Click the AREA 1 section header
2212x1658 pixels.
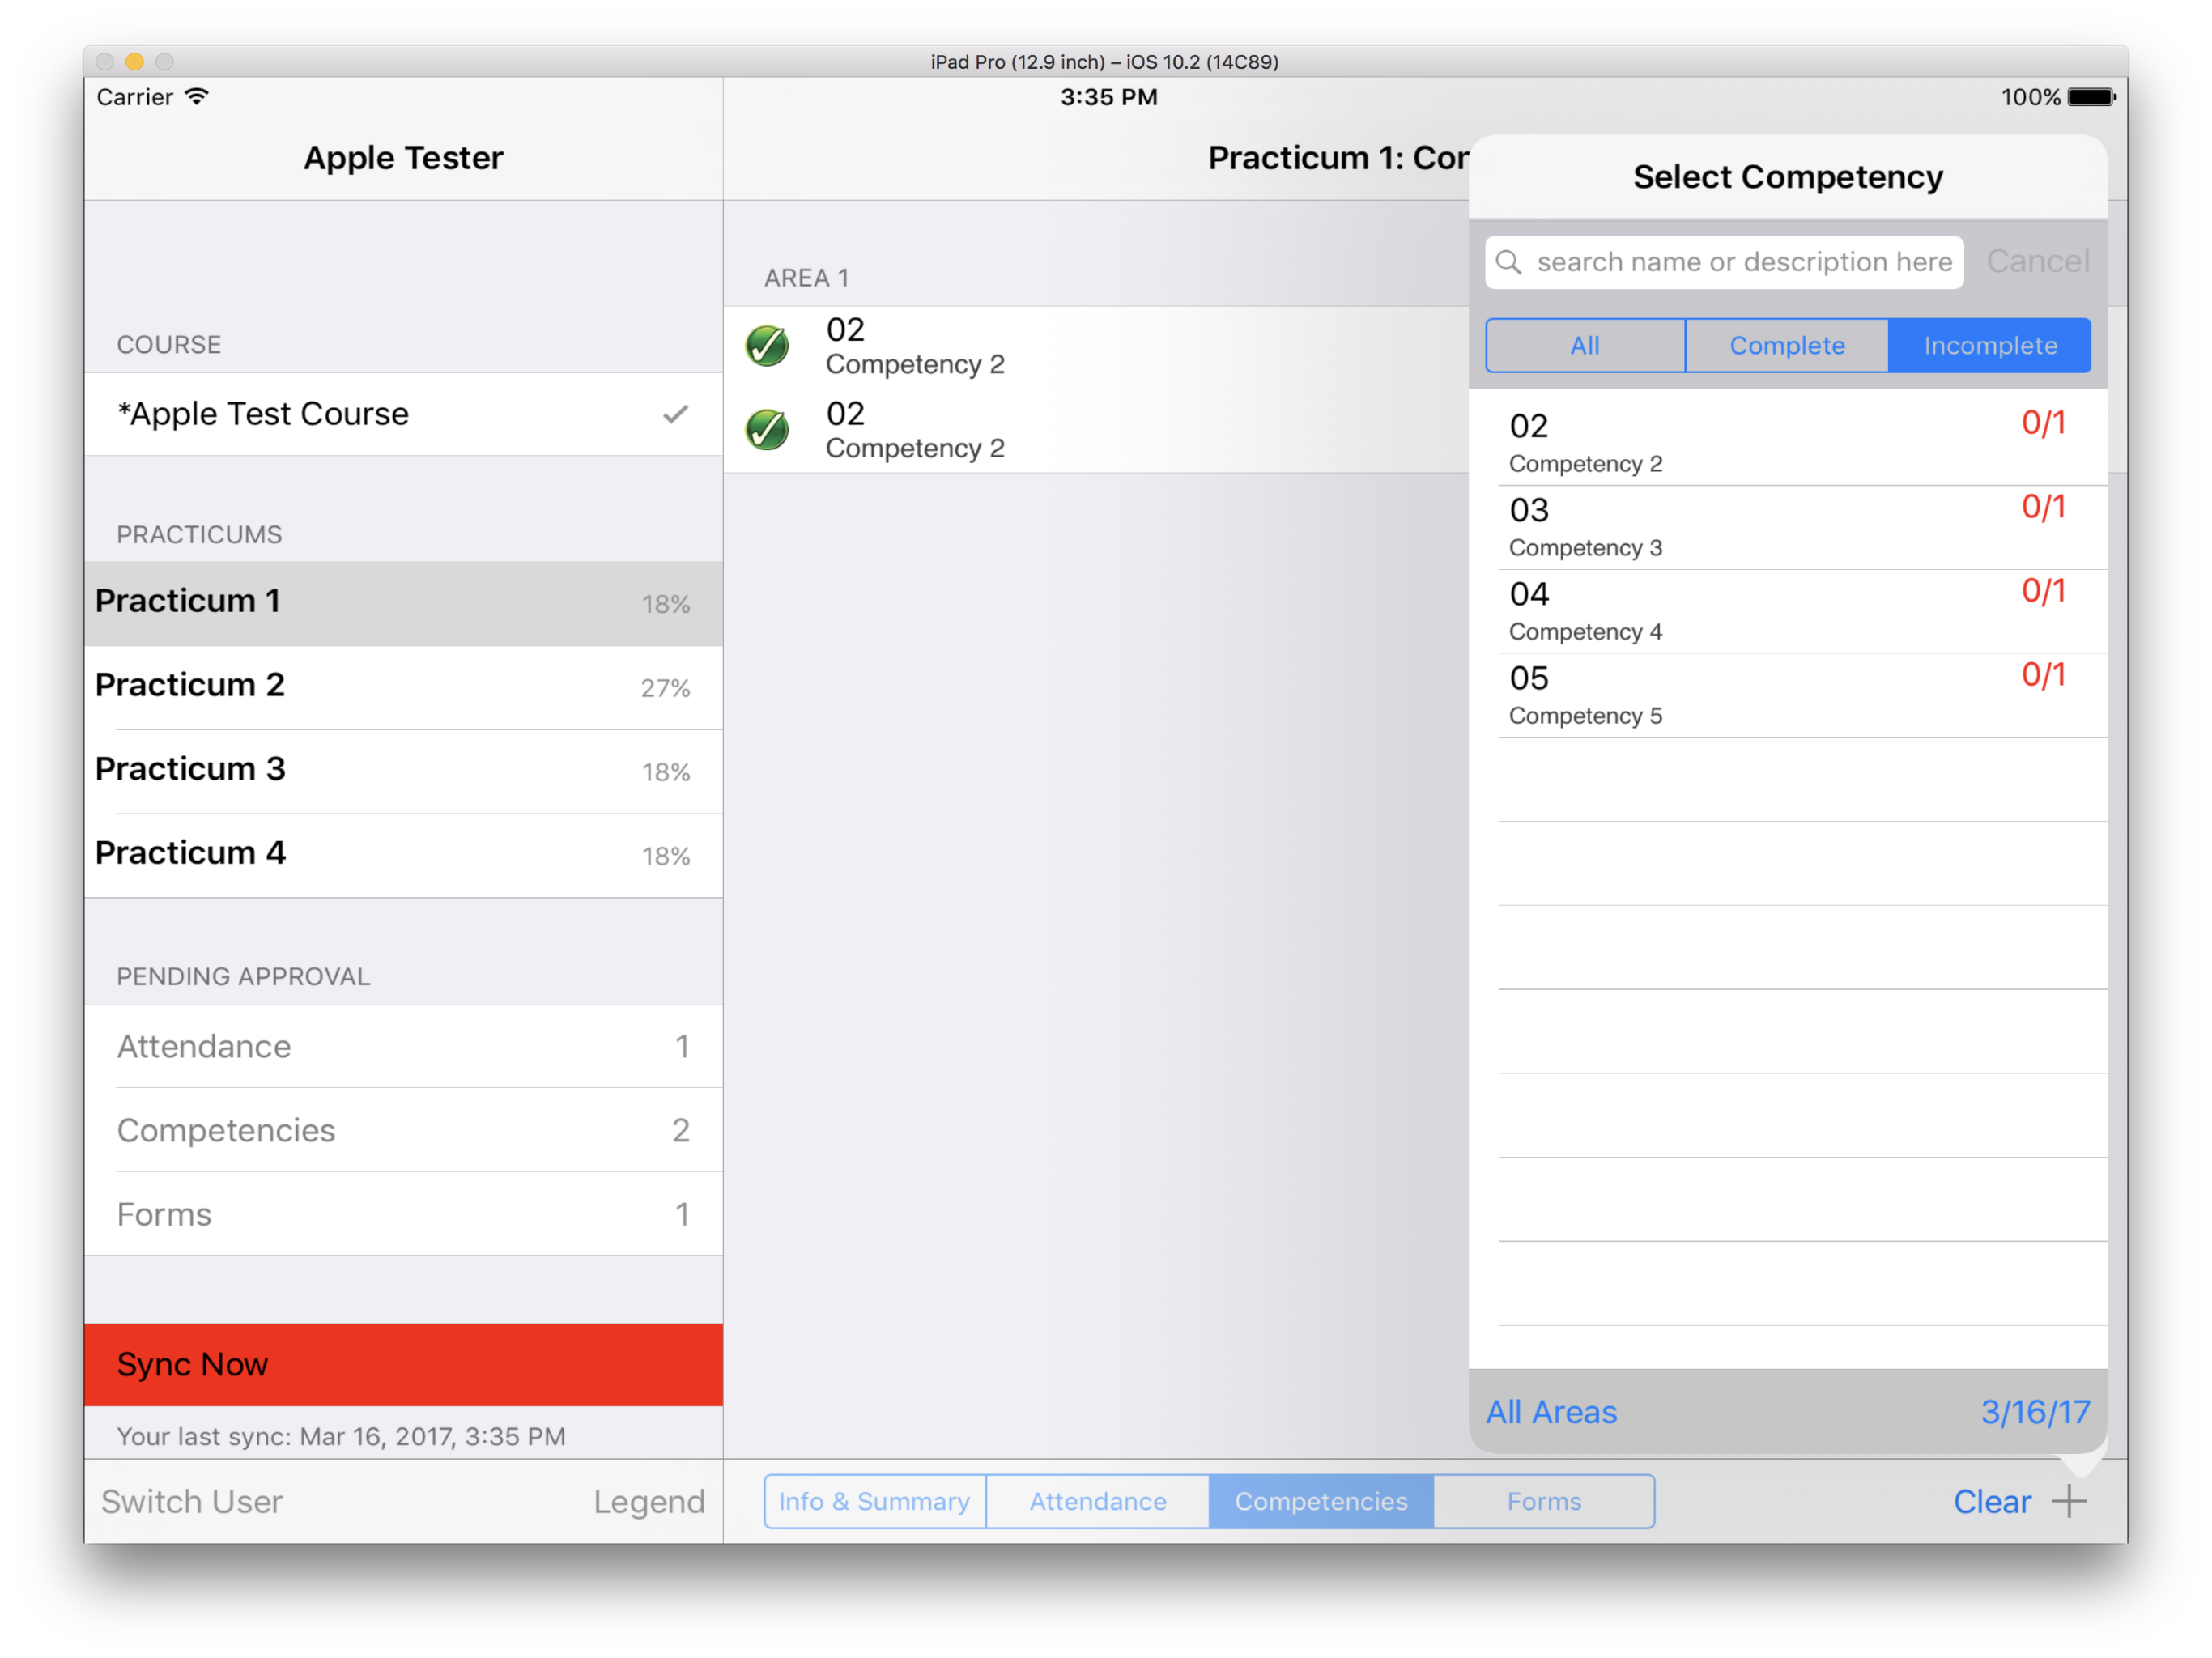[x=806, y=278]
